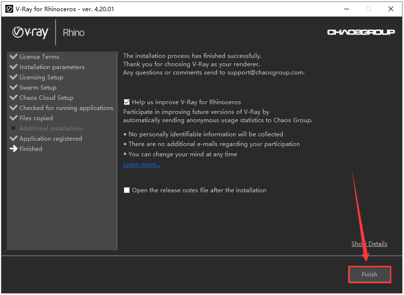Click the V-Ray title bar app icon
404x295 pixels.
tap(9, 9)
